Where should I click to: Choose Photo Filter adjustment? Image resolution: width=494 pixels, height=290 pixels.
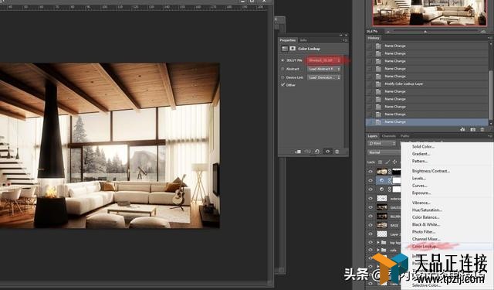click(424, 232)
